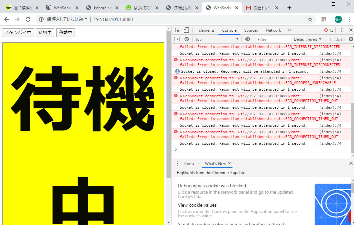
Task: Bookmark this page with the star icon
Action: pyautogui.click(x=310, y=19)
